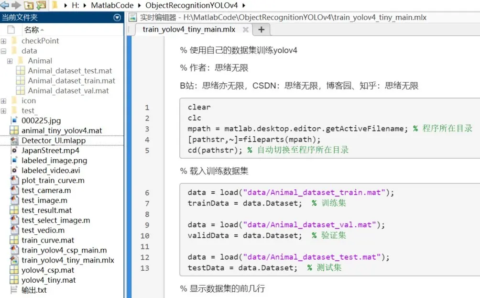Image resolution: width=480 pixels, height=298 pixels.
Task: Click the '% 载入训练数据集' text line
Action: 214,171
